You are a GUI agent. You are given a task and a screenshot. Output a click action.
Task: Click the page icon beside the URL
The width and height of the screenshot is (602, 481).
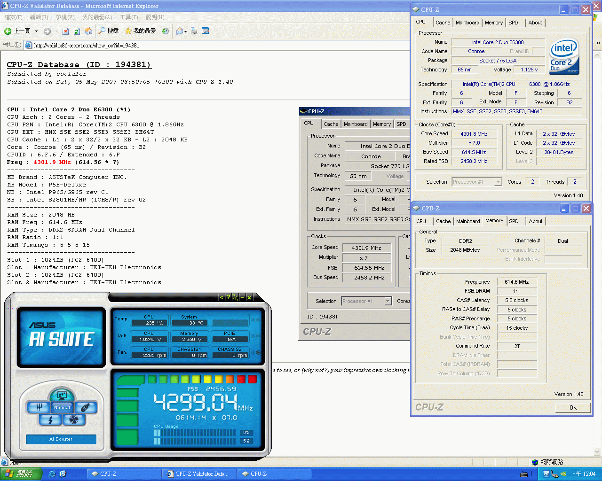pyautogui.click(x=28, y=45)
